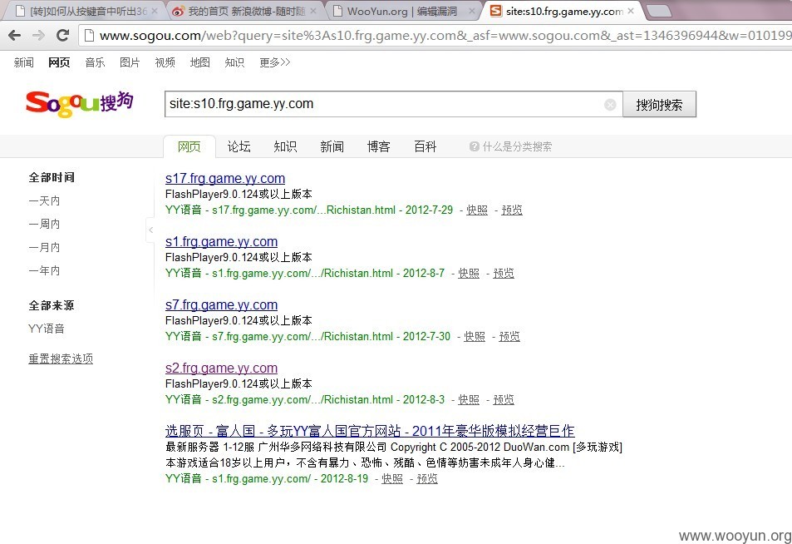The image size is (792, 544).
Task: Open the s7.frg.game.yy.com result
Action: click(x=221, y=305)
